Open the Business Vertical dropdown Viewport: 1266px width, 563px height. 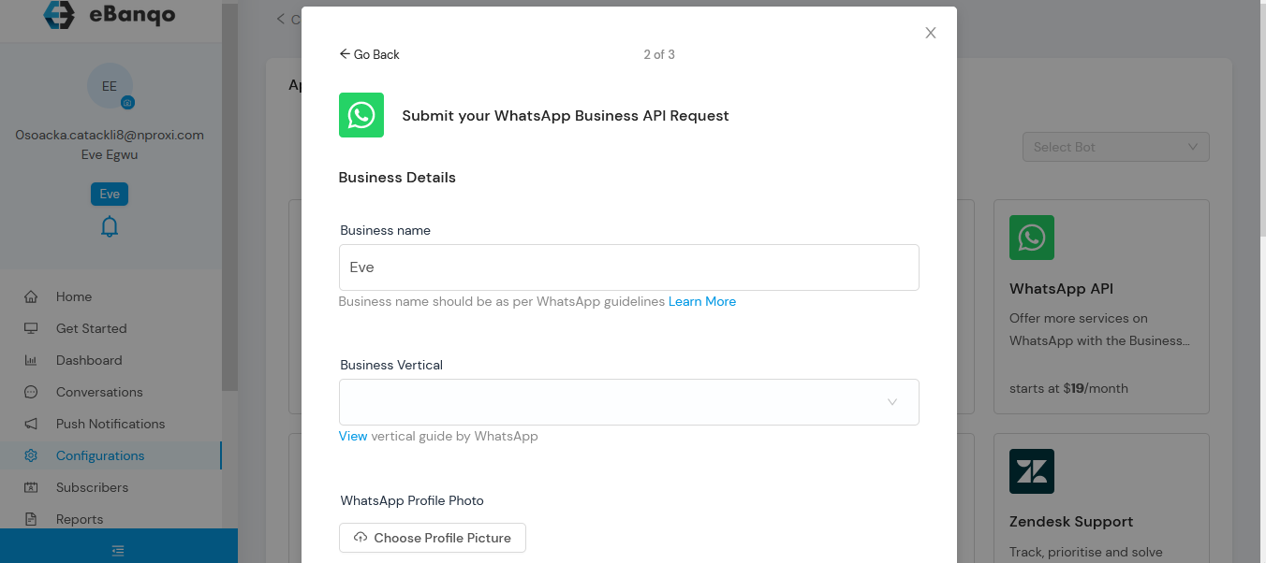(628, 402)
